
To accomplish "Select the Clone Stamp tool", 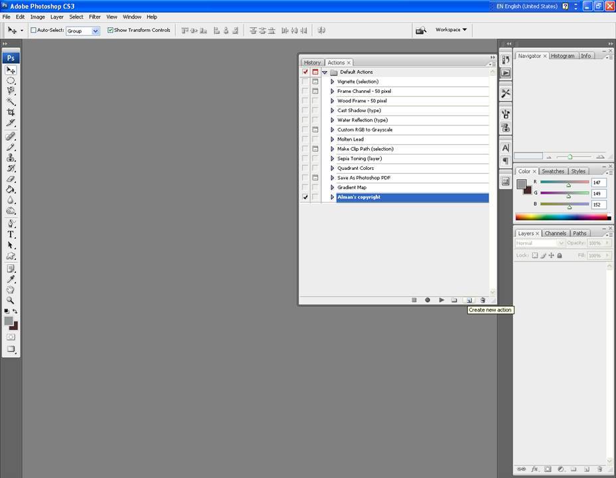I will [x=11, y=157].
